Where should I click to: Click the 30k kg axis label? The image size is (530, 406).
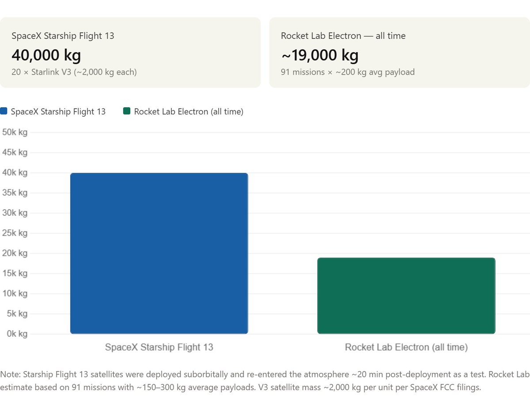click(14, 213)
